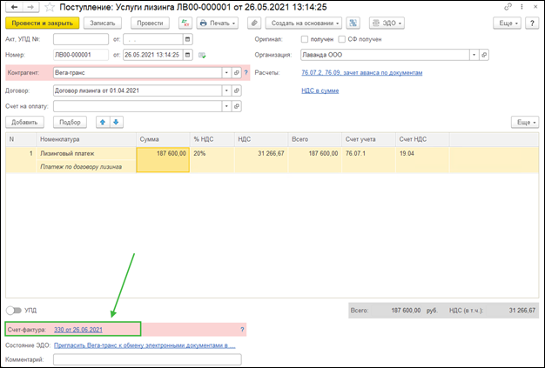Tick the Оригинал получен checkbox

[x=305, y=39]
